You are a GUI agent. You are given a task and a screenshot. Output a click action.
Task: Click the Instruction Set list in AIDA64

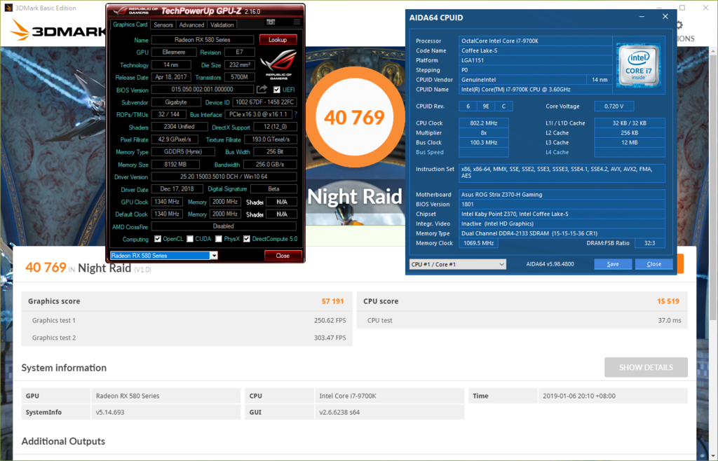[562, 172]
